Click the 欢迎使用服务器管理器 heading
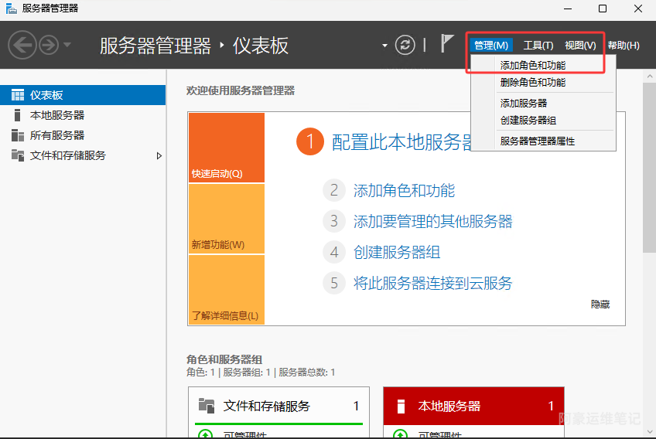Image resolution: width=656 pixels, height=439 pixels. tap(241, 90)
